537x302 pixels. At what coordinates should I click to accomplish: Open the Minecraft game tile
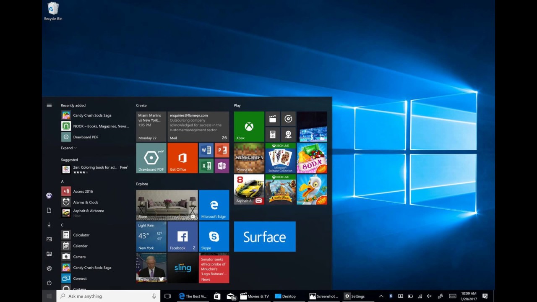(x=249, y=158)
